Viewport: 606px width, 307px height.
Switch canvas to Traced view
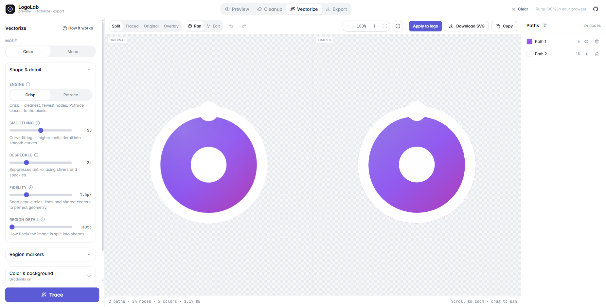coord(132,26)
